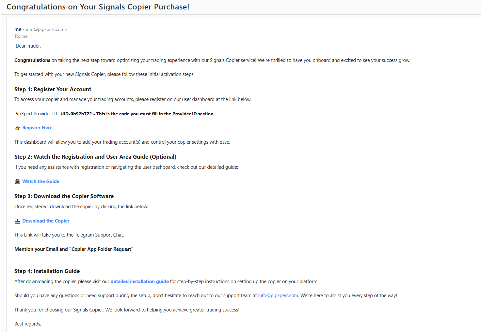Viewport: 481px width, 332px height.
Task: Click the bold word Congratulations in first paragraph
Action: click(32, 60)
